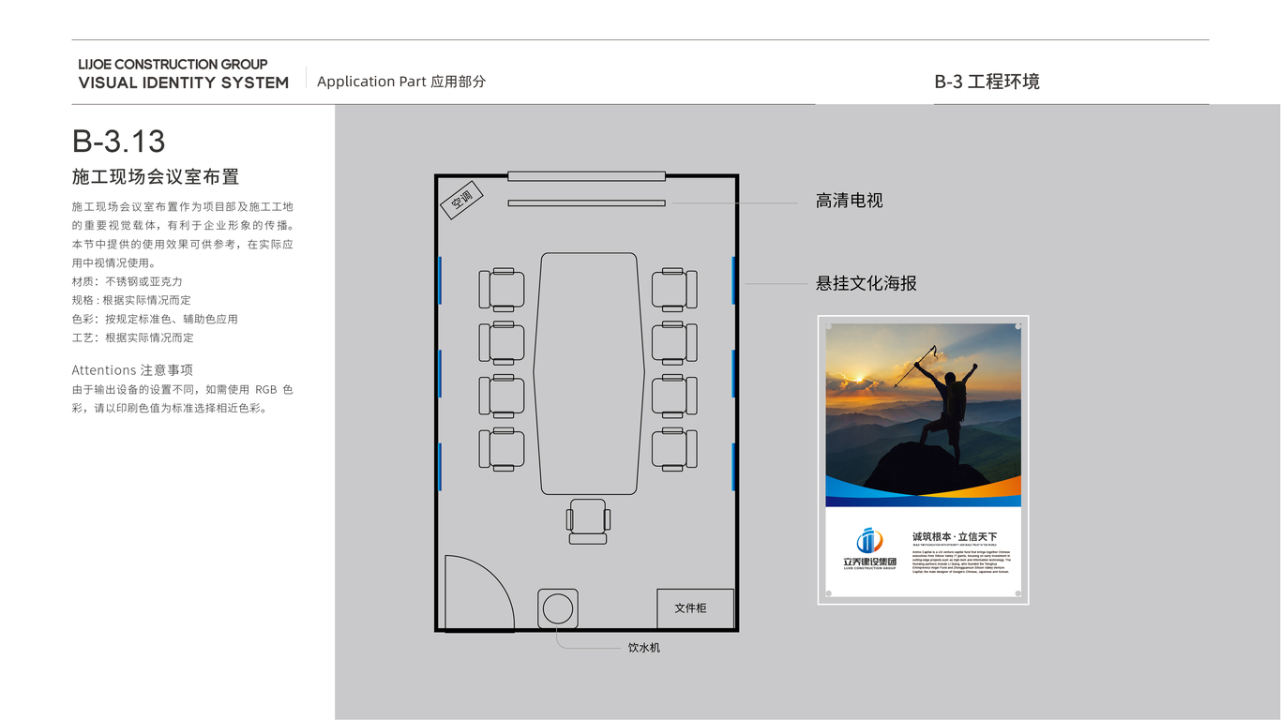This screenshot has height=720, width=1281.
Task: Click the water dispenser symbol in floor plan
Action: point(558,608)
